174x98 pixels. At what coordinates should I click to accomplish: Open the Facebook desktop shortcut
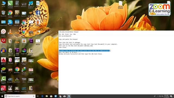pos(38,14)
